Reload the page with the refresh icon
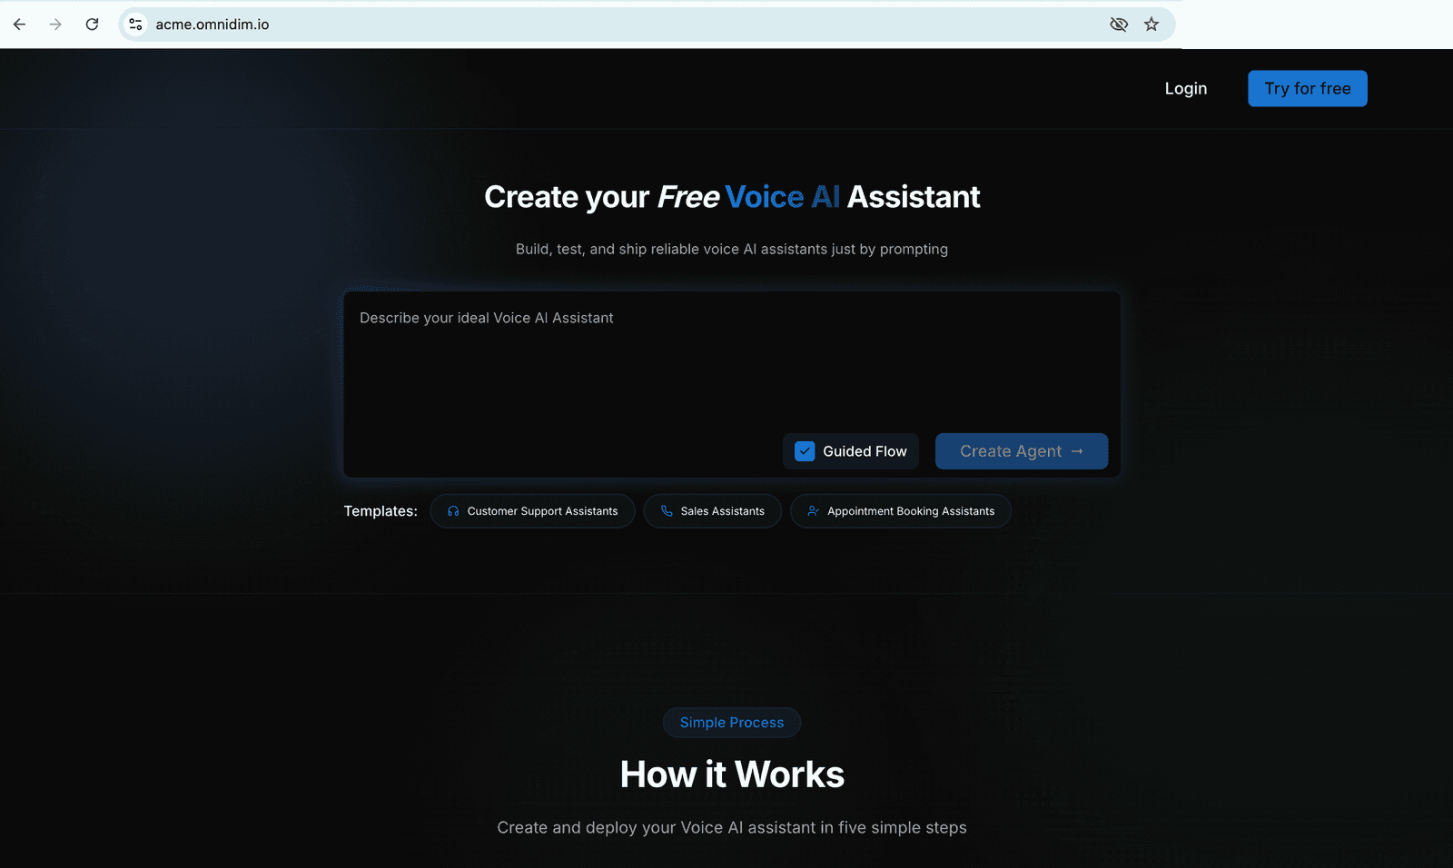Image resolution: width=1453 pixels, height=868 pixels. pos(92,25)
